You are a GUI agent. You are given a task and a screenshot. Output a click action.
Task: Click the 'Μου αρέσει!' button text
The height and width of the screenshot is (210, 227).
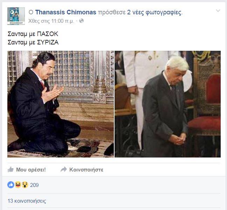click(31, 170)
